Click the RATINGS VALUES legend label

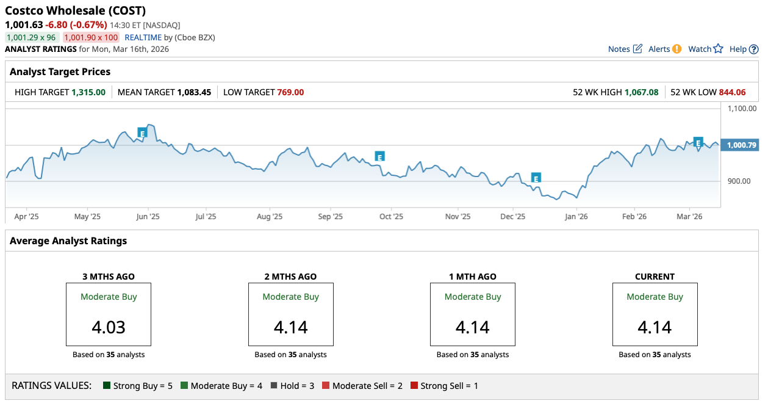[x=51, y=386]
